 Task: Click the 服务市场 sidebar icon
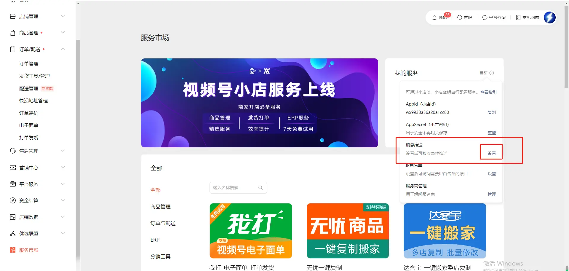tap(13, 250)
